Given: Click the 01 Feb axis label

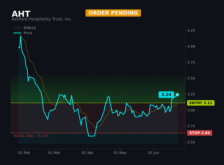Looking at the screenshot, I should click(x=24, y=153).
